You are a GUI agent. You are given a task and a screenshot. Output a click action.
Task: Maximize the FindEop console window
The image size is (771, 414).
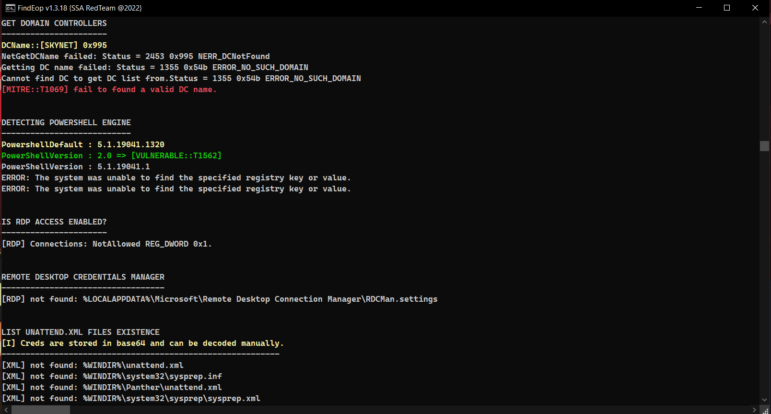coord(727,8)
